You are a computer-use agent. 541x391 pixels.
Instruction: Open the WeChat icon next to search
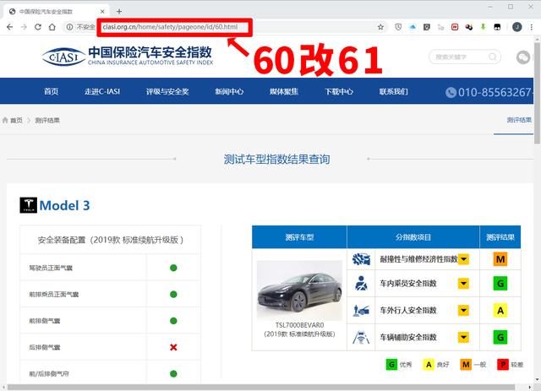click(x=523, y=57)
